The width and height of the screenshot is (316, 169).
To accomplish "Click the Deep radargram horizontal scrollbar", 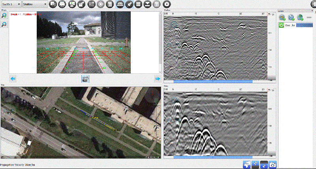I will tap(213, 157).
